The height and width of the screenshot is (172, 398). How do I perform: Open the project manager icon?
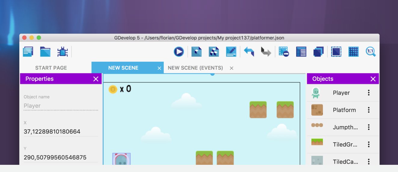[x=28, y=52]
